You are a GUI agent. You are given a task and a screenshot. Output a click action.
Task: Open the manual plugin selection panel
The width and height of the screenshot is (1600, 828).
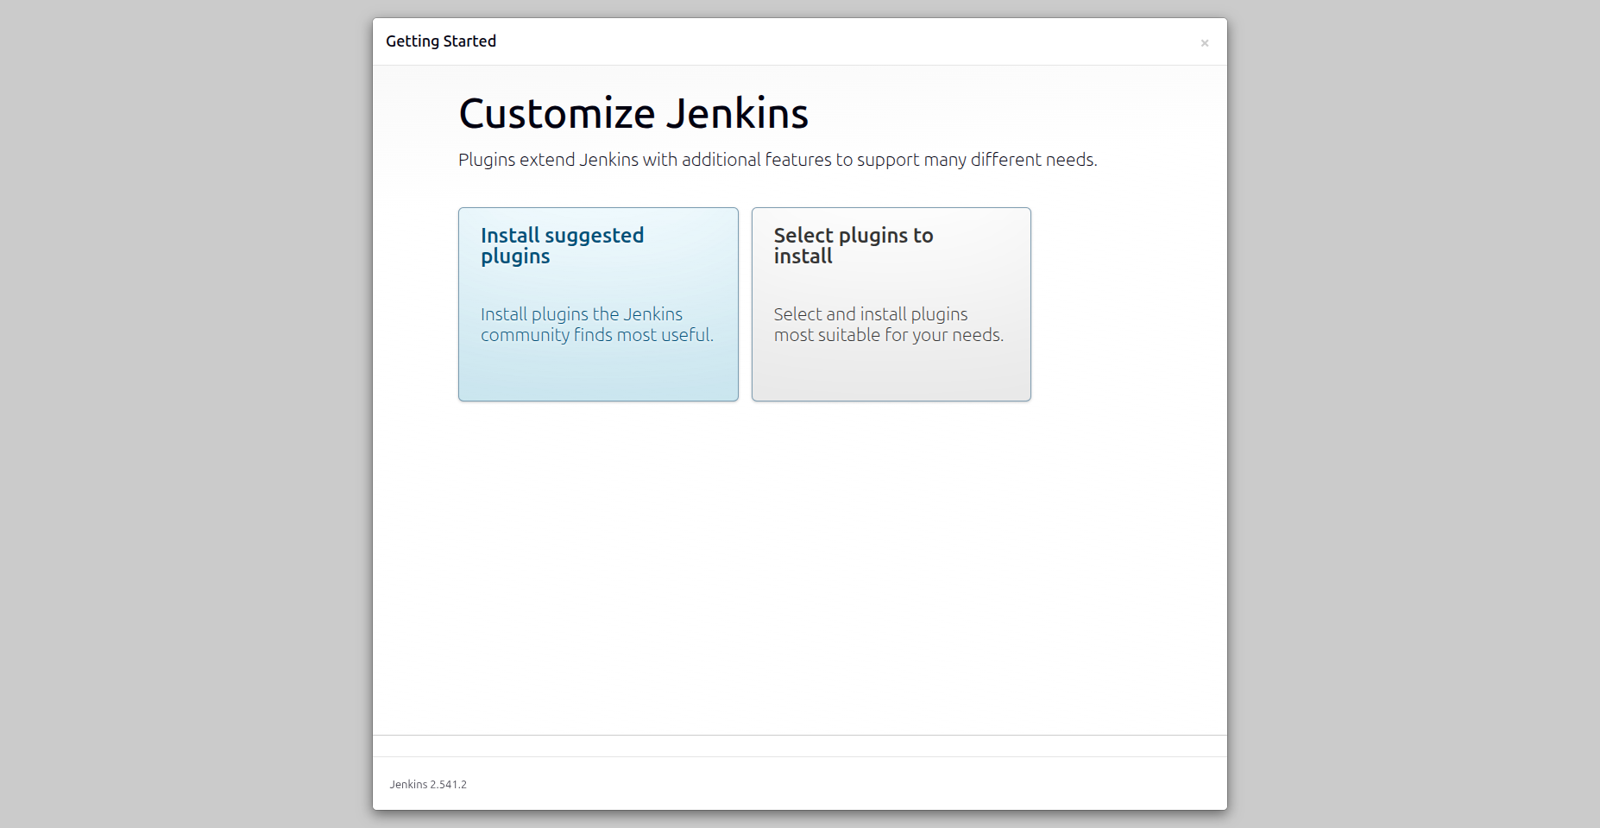pyautogui.click(x=891, y=363)
